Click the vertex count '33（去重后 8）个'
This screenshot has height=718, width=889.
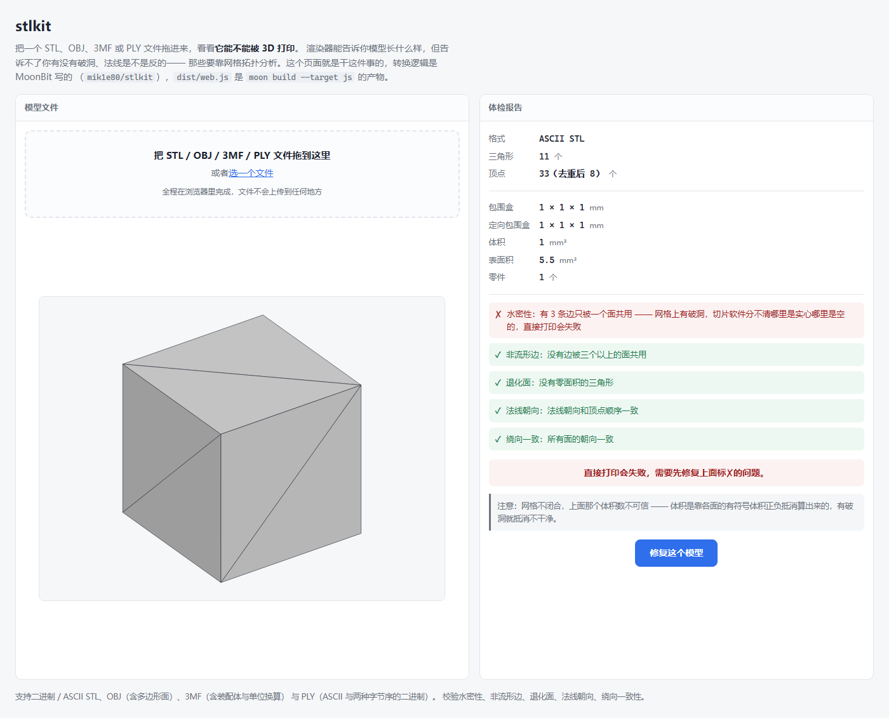[x=578, y=173]
